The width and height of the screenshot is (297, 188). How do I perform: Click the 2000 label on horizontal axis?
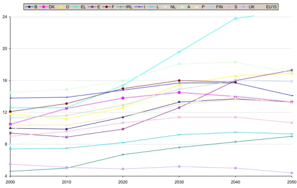tap(10, 182)
